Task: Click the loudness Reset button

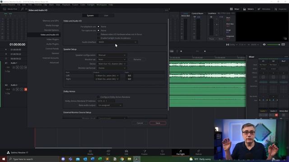Action: [221, 39]
